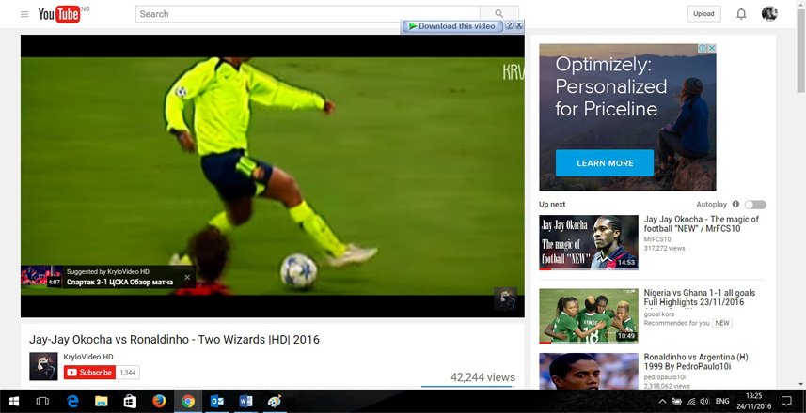Click the LEARN MORE ad button
This screenshot has width=806, height=413.
tap(605, 163)
